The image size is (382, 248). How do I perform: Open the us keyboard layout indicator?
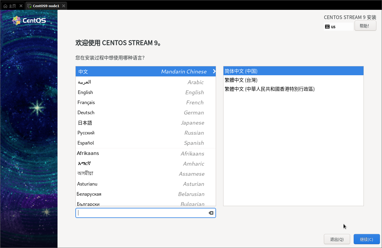click(x=338, y=26)
